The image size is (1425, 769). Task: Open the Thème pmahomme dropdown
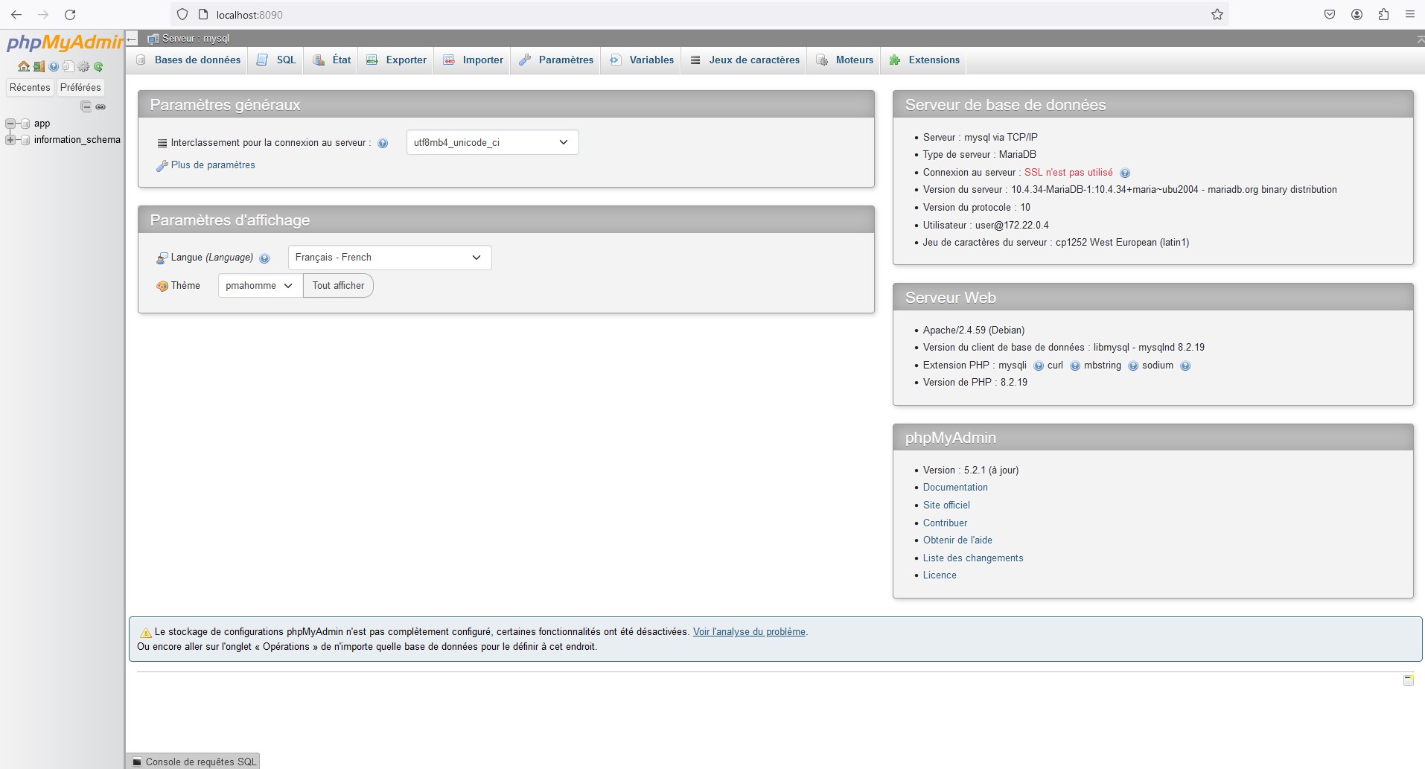coord(260,286)
